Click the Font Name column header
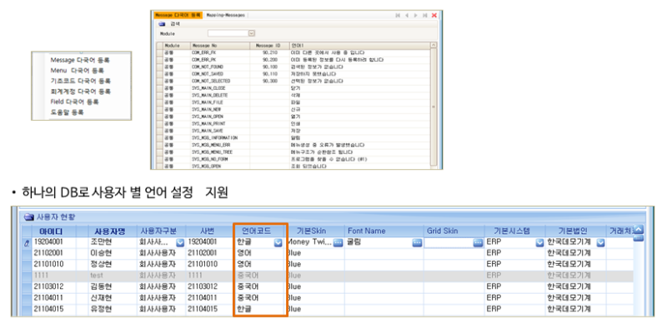 pos(385,231)
